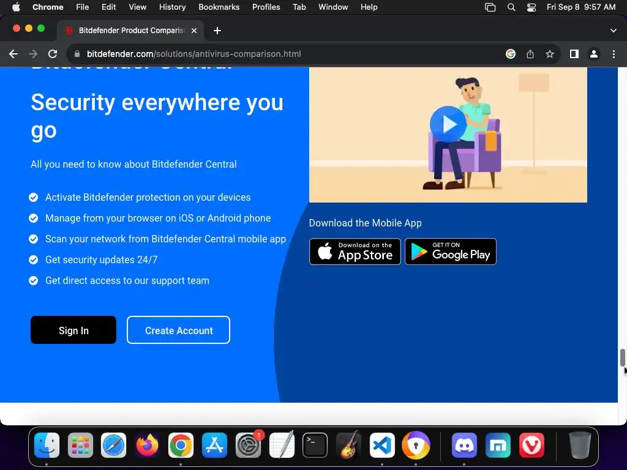Viewport: 627px width, 470px height.
Task: Click the Chrome icon in the Dock
Action: (181, 445)
